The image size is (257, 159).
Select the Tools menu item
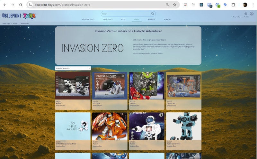(123, 19)
